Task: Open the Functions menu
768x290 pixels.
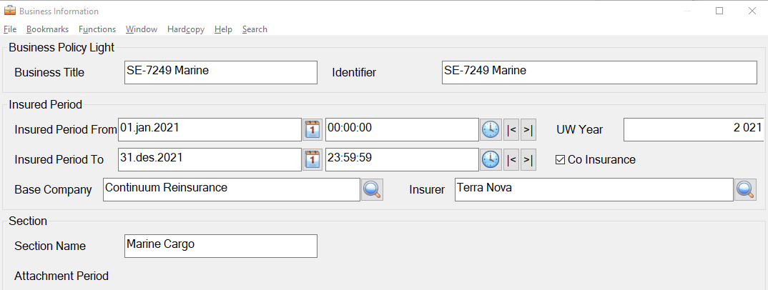Action: [x=97, y=29]
